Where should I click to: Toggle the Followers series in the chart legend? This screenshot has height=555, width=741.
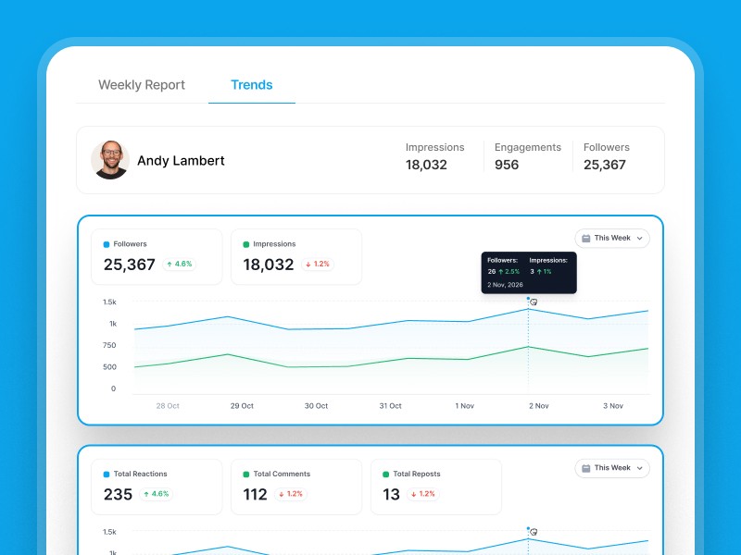pos(125,243)
